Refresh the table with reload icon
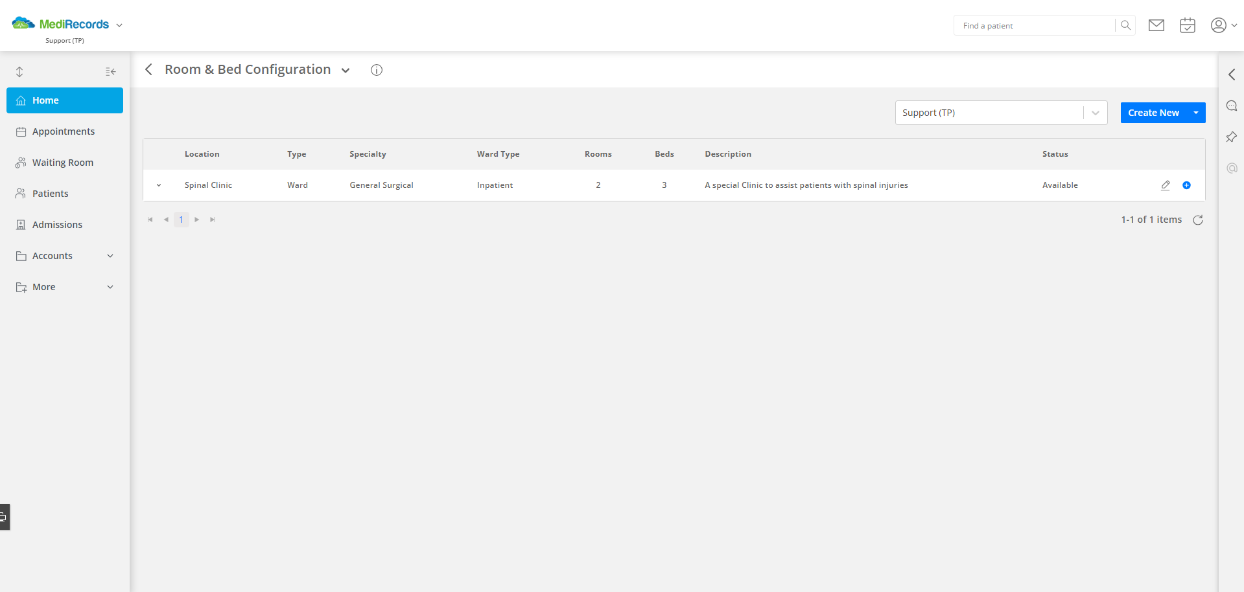The image size is (1244, 592). 1198,220
